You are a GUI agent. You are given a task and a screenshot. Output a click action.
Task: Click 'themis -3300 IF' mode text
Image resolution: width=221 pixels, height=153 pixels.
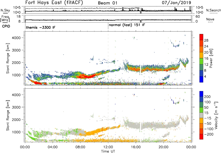click(41, 27)
